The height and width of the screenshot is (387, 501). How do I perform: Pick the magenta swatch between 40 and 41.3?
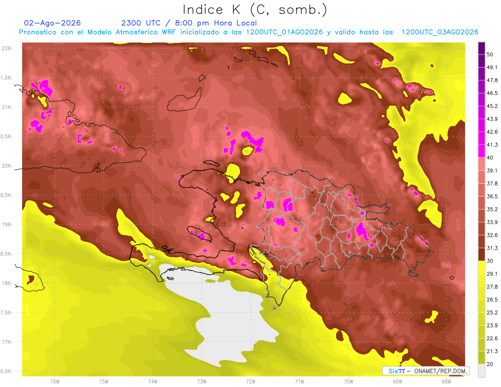pyautogui.click(x=481, y=151)
